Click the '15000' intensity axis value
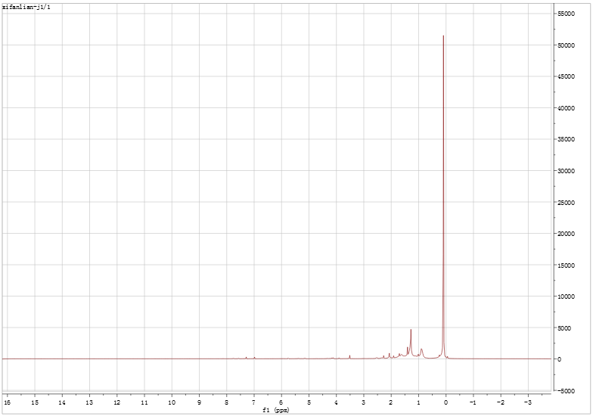The height and width of the screenshot is (416, 593). (566, 265)
